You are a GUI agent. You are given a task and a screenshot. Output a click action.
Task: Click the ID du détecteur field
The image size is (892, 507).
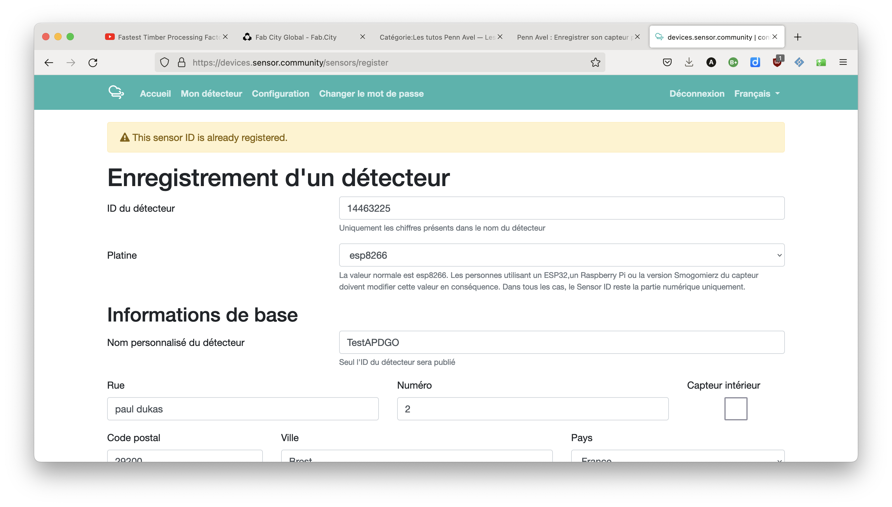561,208
